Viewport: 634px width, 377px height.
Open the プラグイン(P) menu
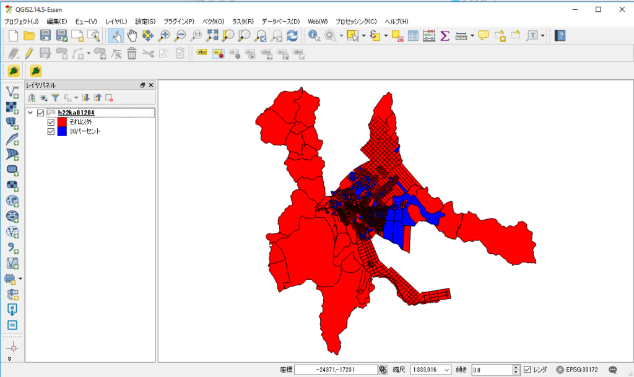[179, 22]
